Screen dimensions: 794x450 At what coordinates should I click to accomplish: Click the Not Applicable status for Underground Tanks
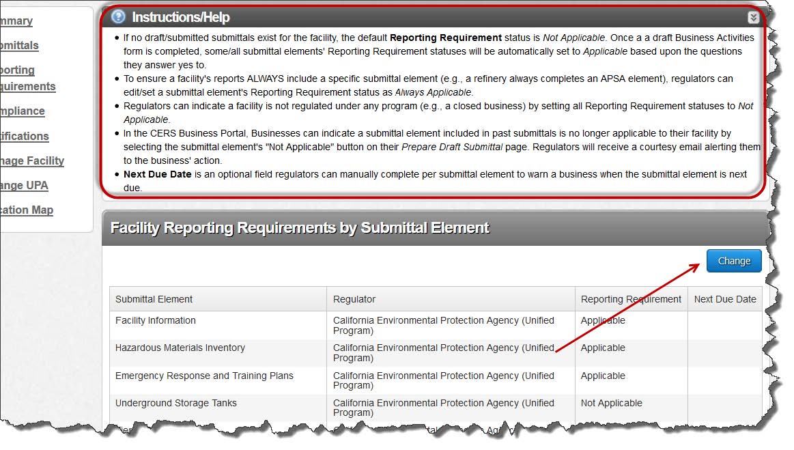(x=611, y=403)
